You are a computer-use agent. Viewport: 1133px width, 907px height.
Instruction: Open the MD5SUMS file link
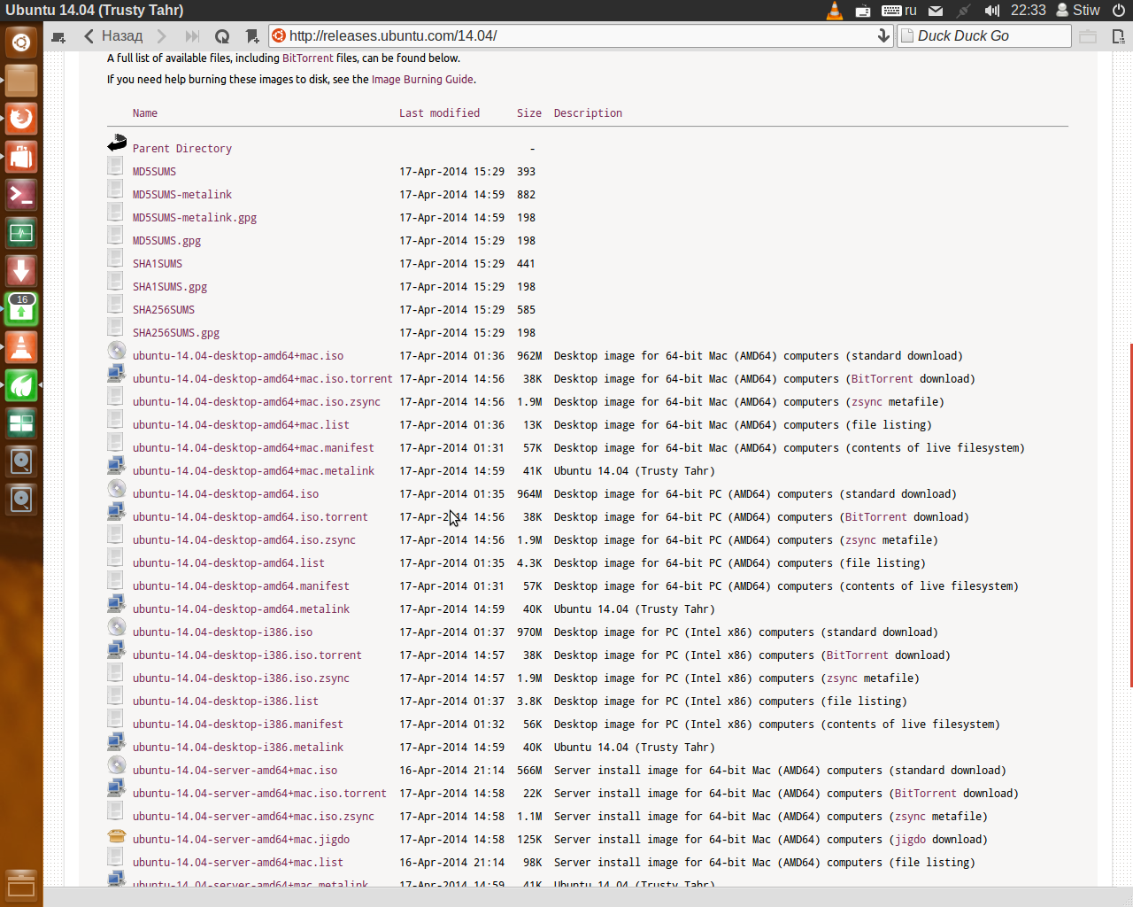click(154, 172)
